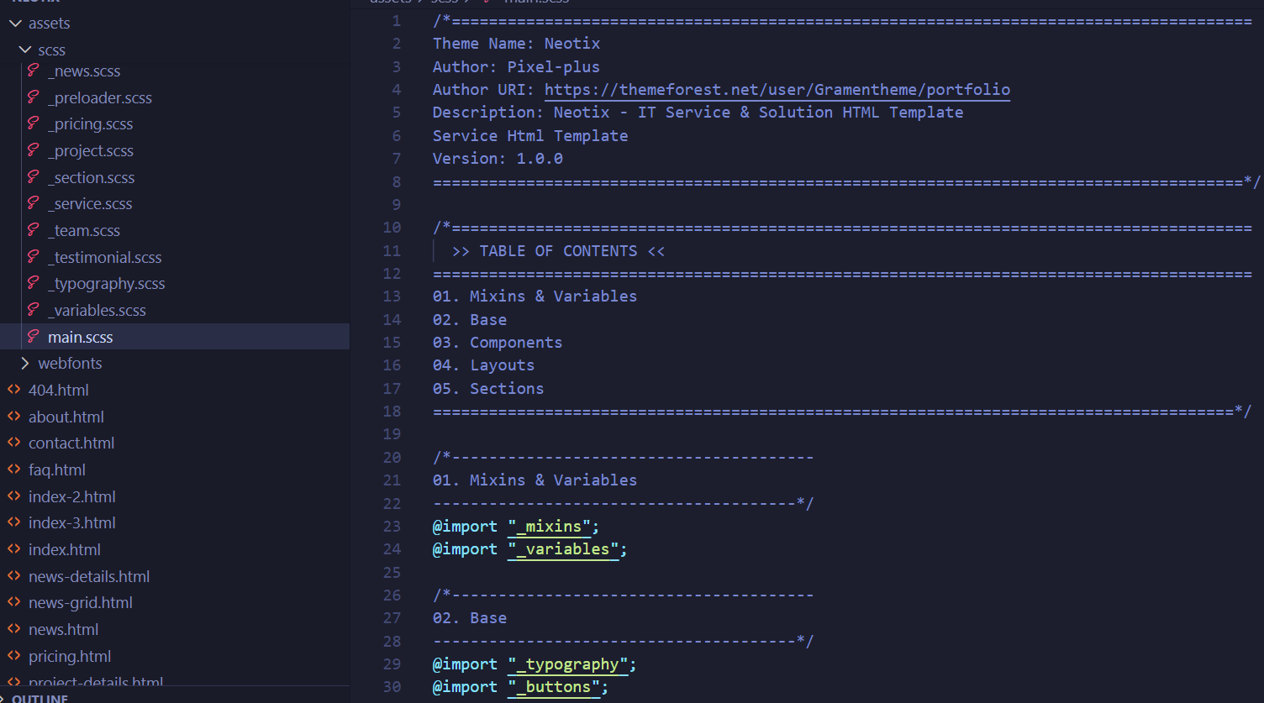Click Sass icon beside main.scss
This screenshot has height=703, width=1264.
34,337
